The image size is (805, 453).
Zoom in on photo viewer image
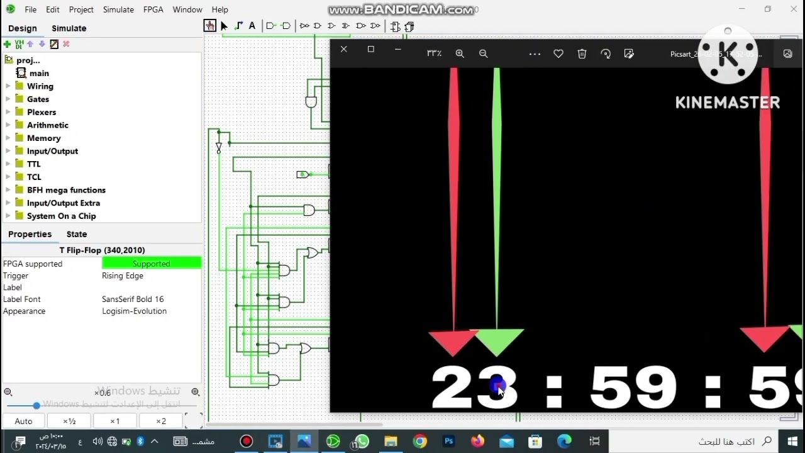[x=460, y=53]
